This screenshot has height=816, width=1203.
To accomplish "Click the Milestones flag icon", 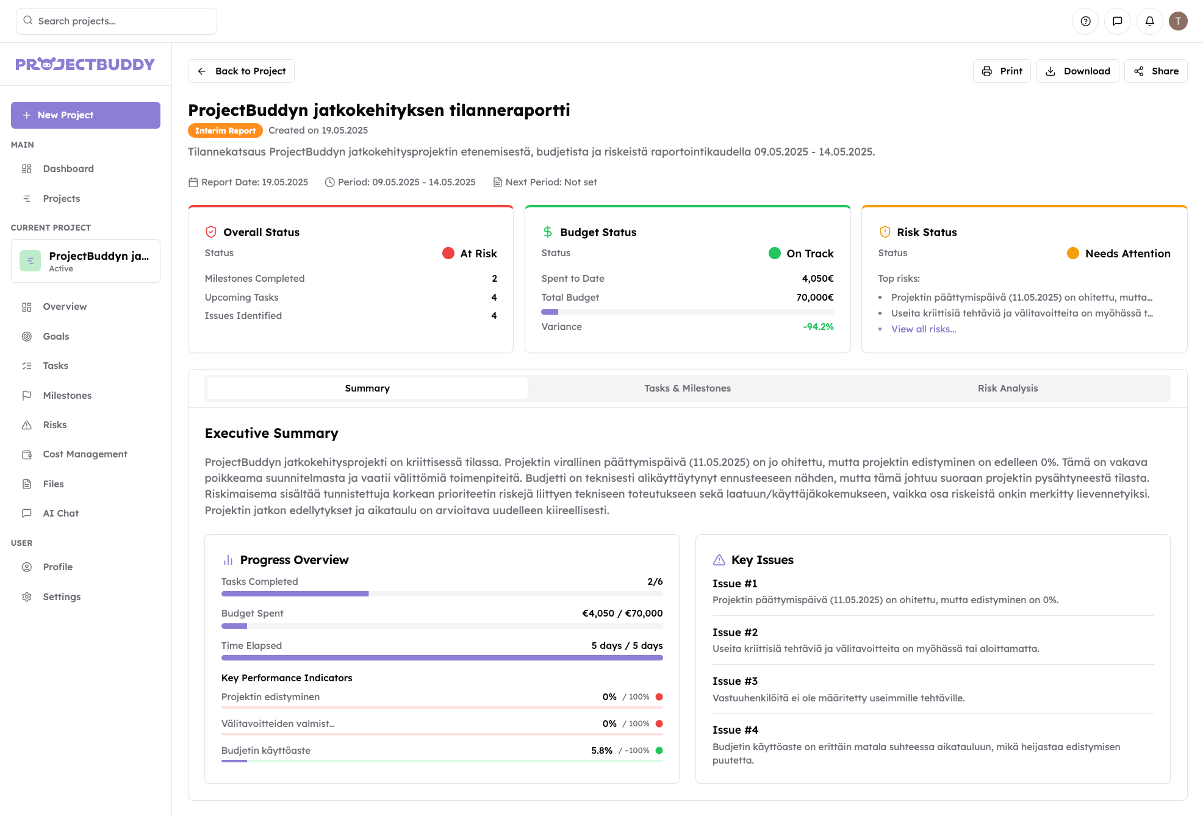I will [x=27, y=396].
